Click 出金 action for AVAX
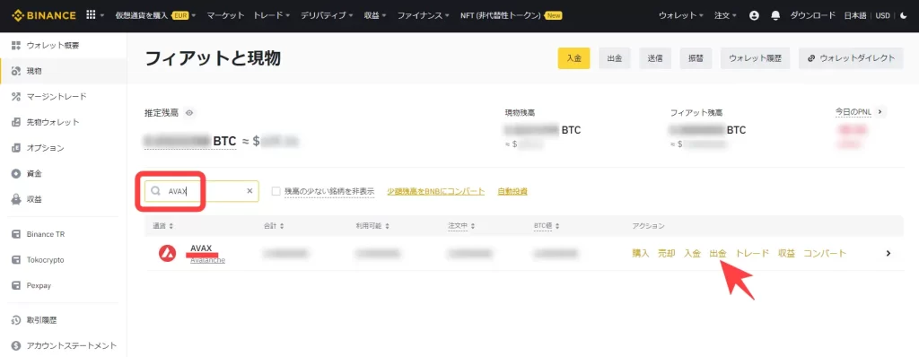The image size is (919, 357). tap(718, 253)
